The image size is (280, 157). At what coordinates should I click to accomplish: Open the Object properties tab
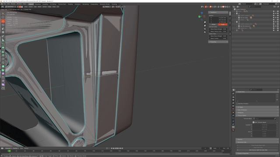(233, 113)
